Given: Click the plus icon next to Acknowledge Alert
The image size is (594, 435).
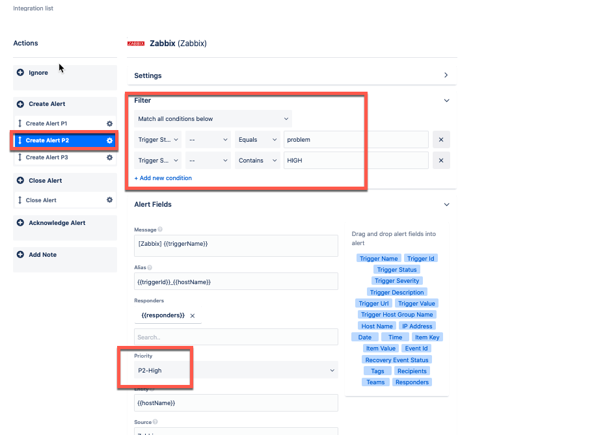Looking at the screenshot, I should pyautogui.click(x=20, y=222).
